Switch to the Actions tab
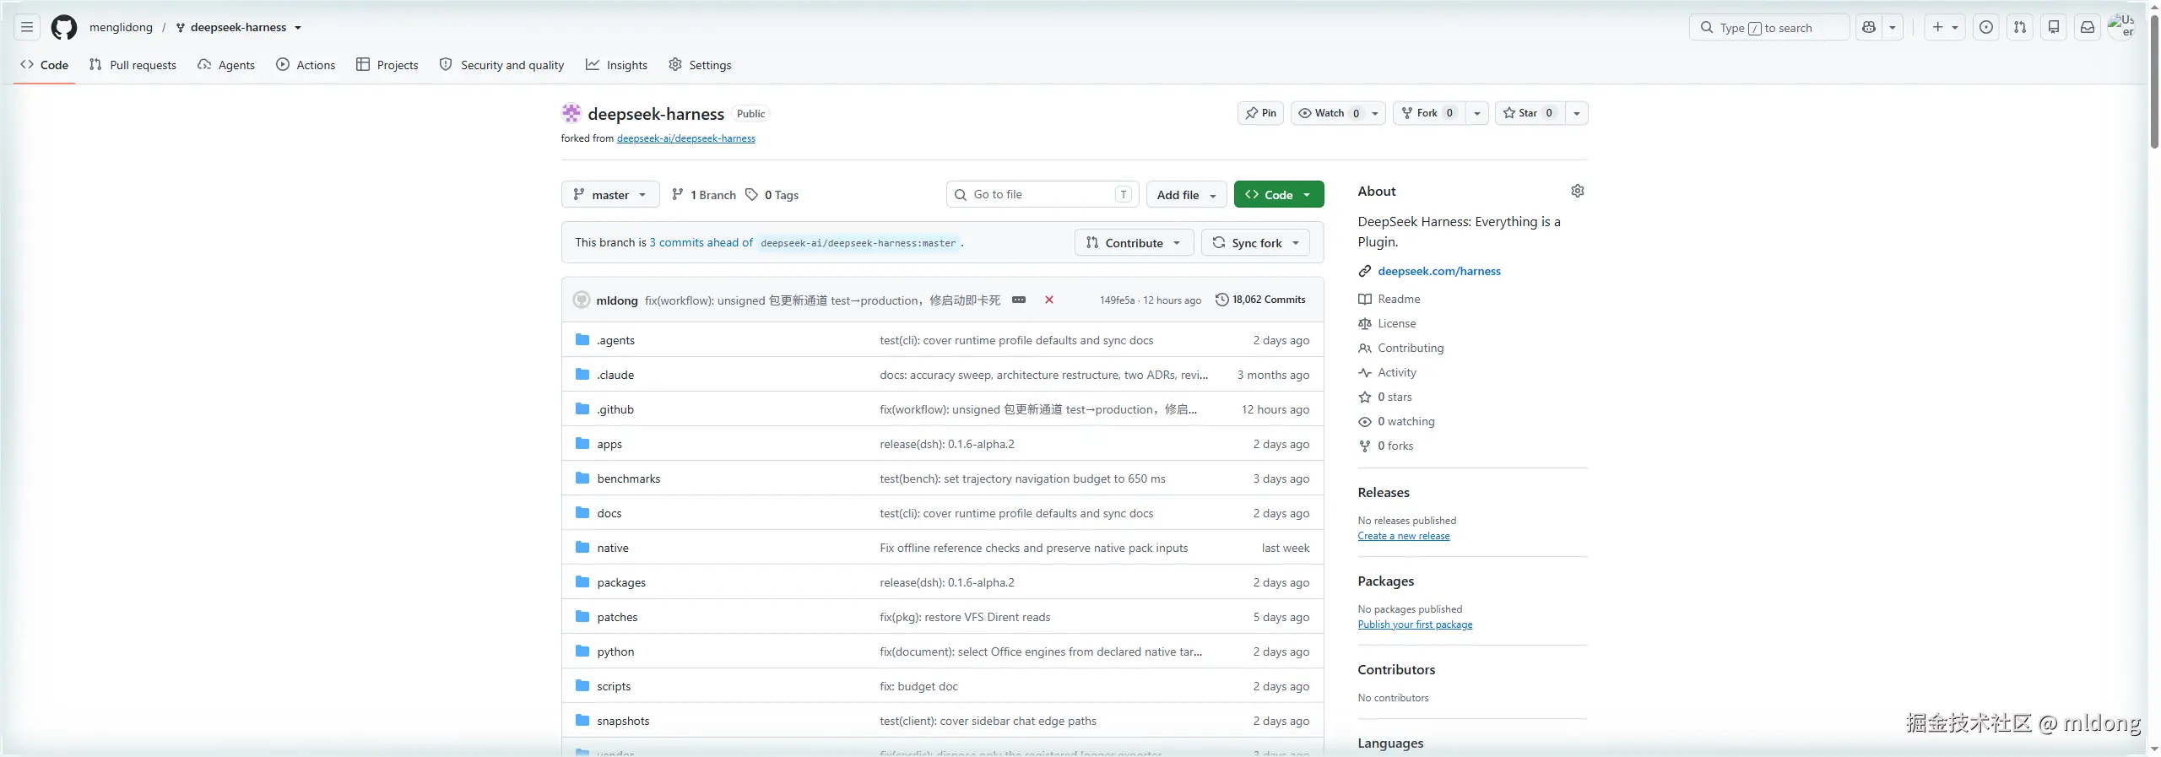The width and height of the screenshot is (2161, 757). (306, 65)
